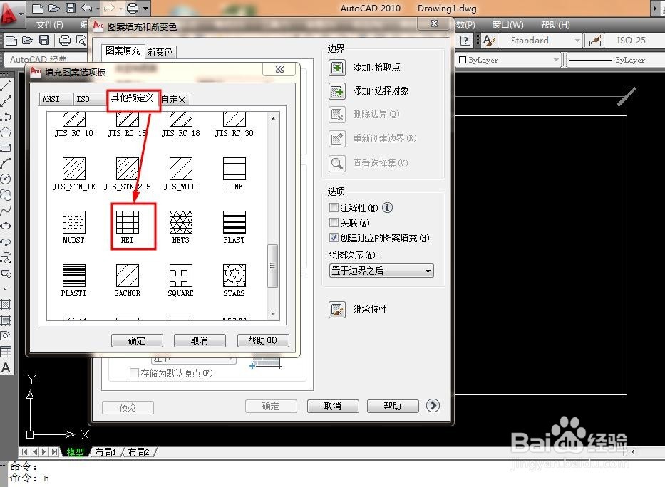The height and width of the screenshot is (487, 665).
Task: Click the annotative info icon
Action: 387,207
